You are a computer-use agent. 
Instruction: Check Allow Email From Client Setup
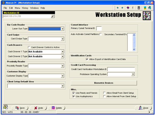point(104,93)
